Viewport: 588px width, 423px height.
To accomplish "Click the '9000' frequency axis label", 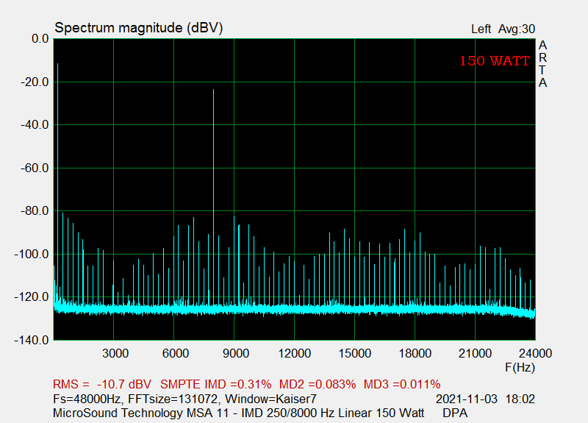I will pos(235,353).
